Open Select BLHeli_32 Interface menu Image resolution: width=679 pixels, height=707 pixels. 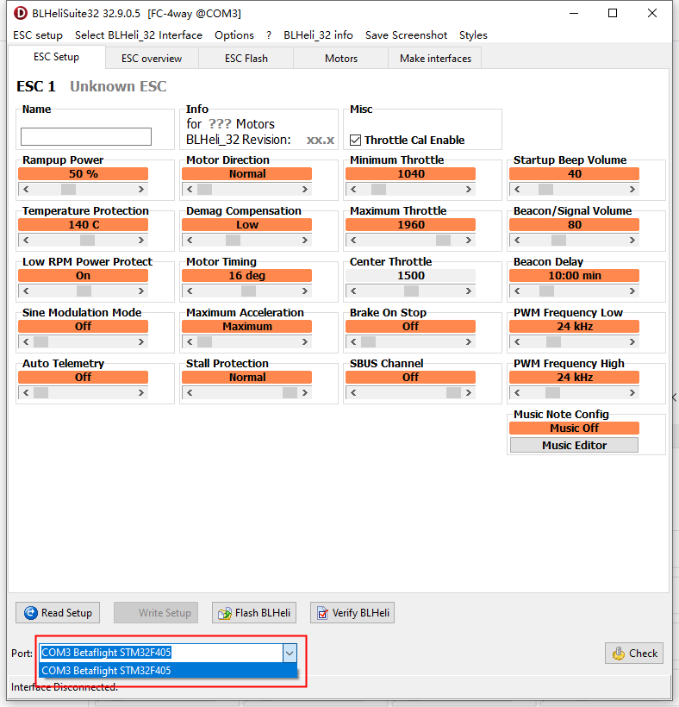tap(139, 35)
